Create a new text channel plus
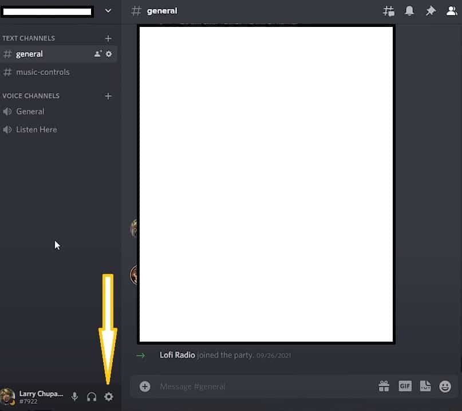 [108, 38]
